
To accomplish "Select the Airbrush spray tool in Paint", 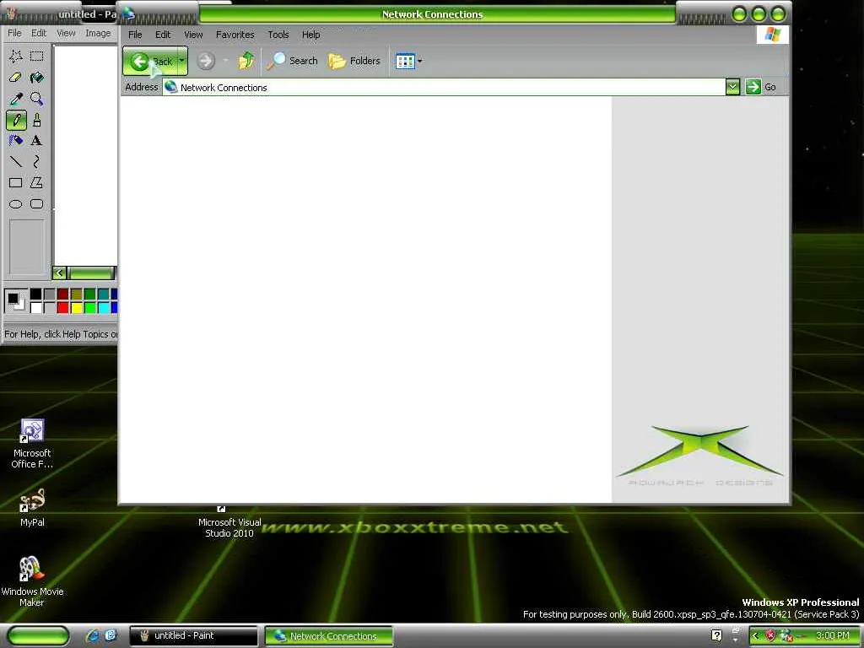I will click(x=15, y=141).
